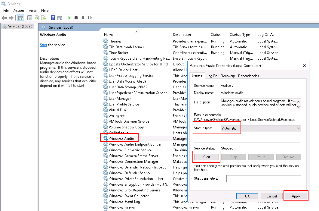Viewport: 319px width, 211px height.
Task: Click the gear icon beside Themes
Action: [106, 41]
